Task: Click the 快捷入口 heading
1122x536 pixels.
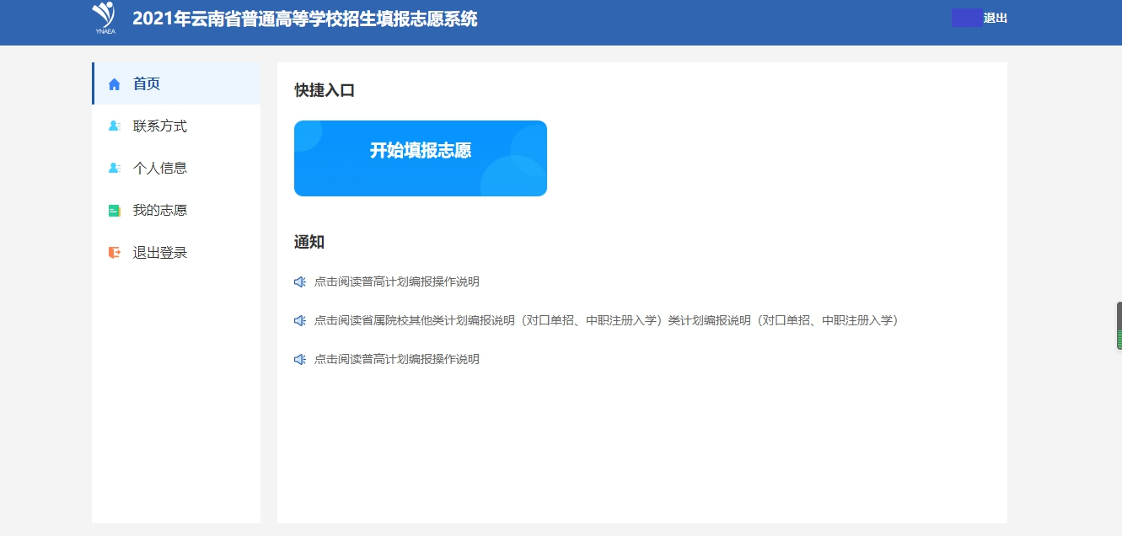Action: (x=325, y=90)
